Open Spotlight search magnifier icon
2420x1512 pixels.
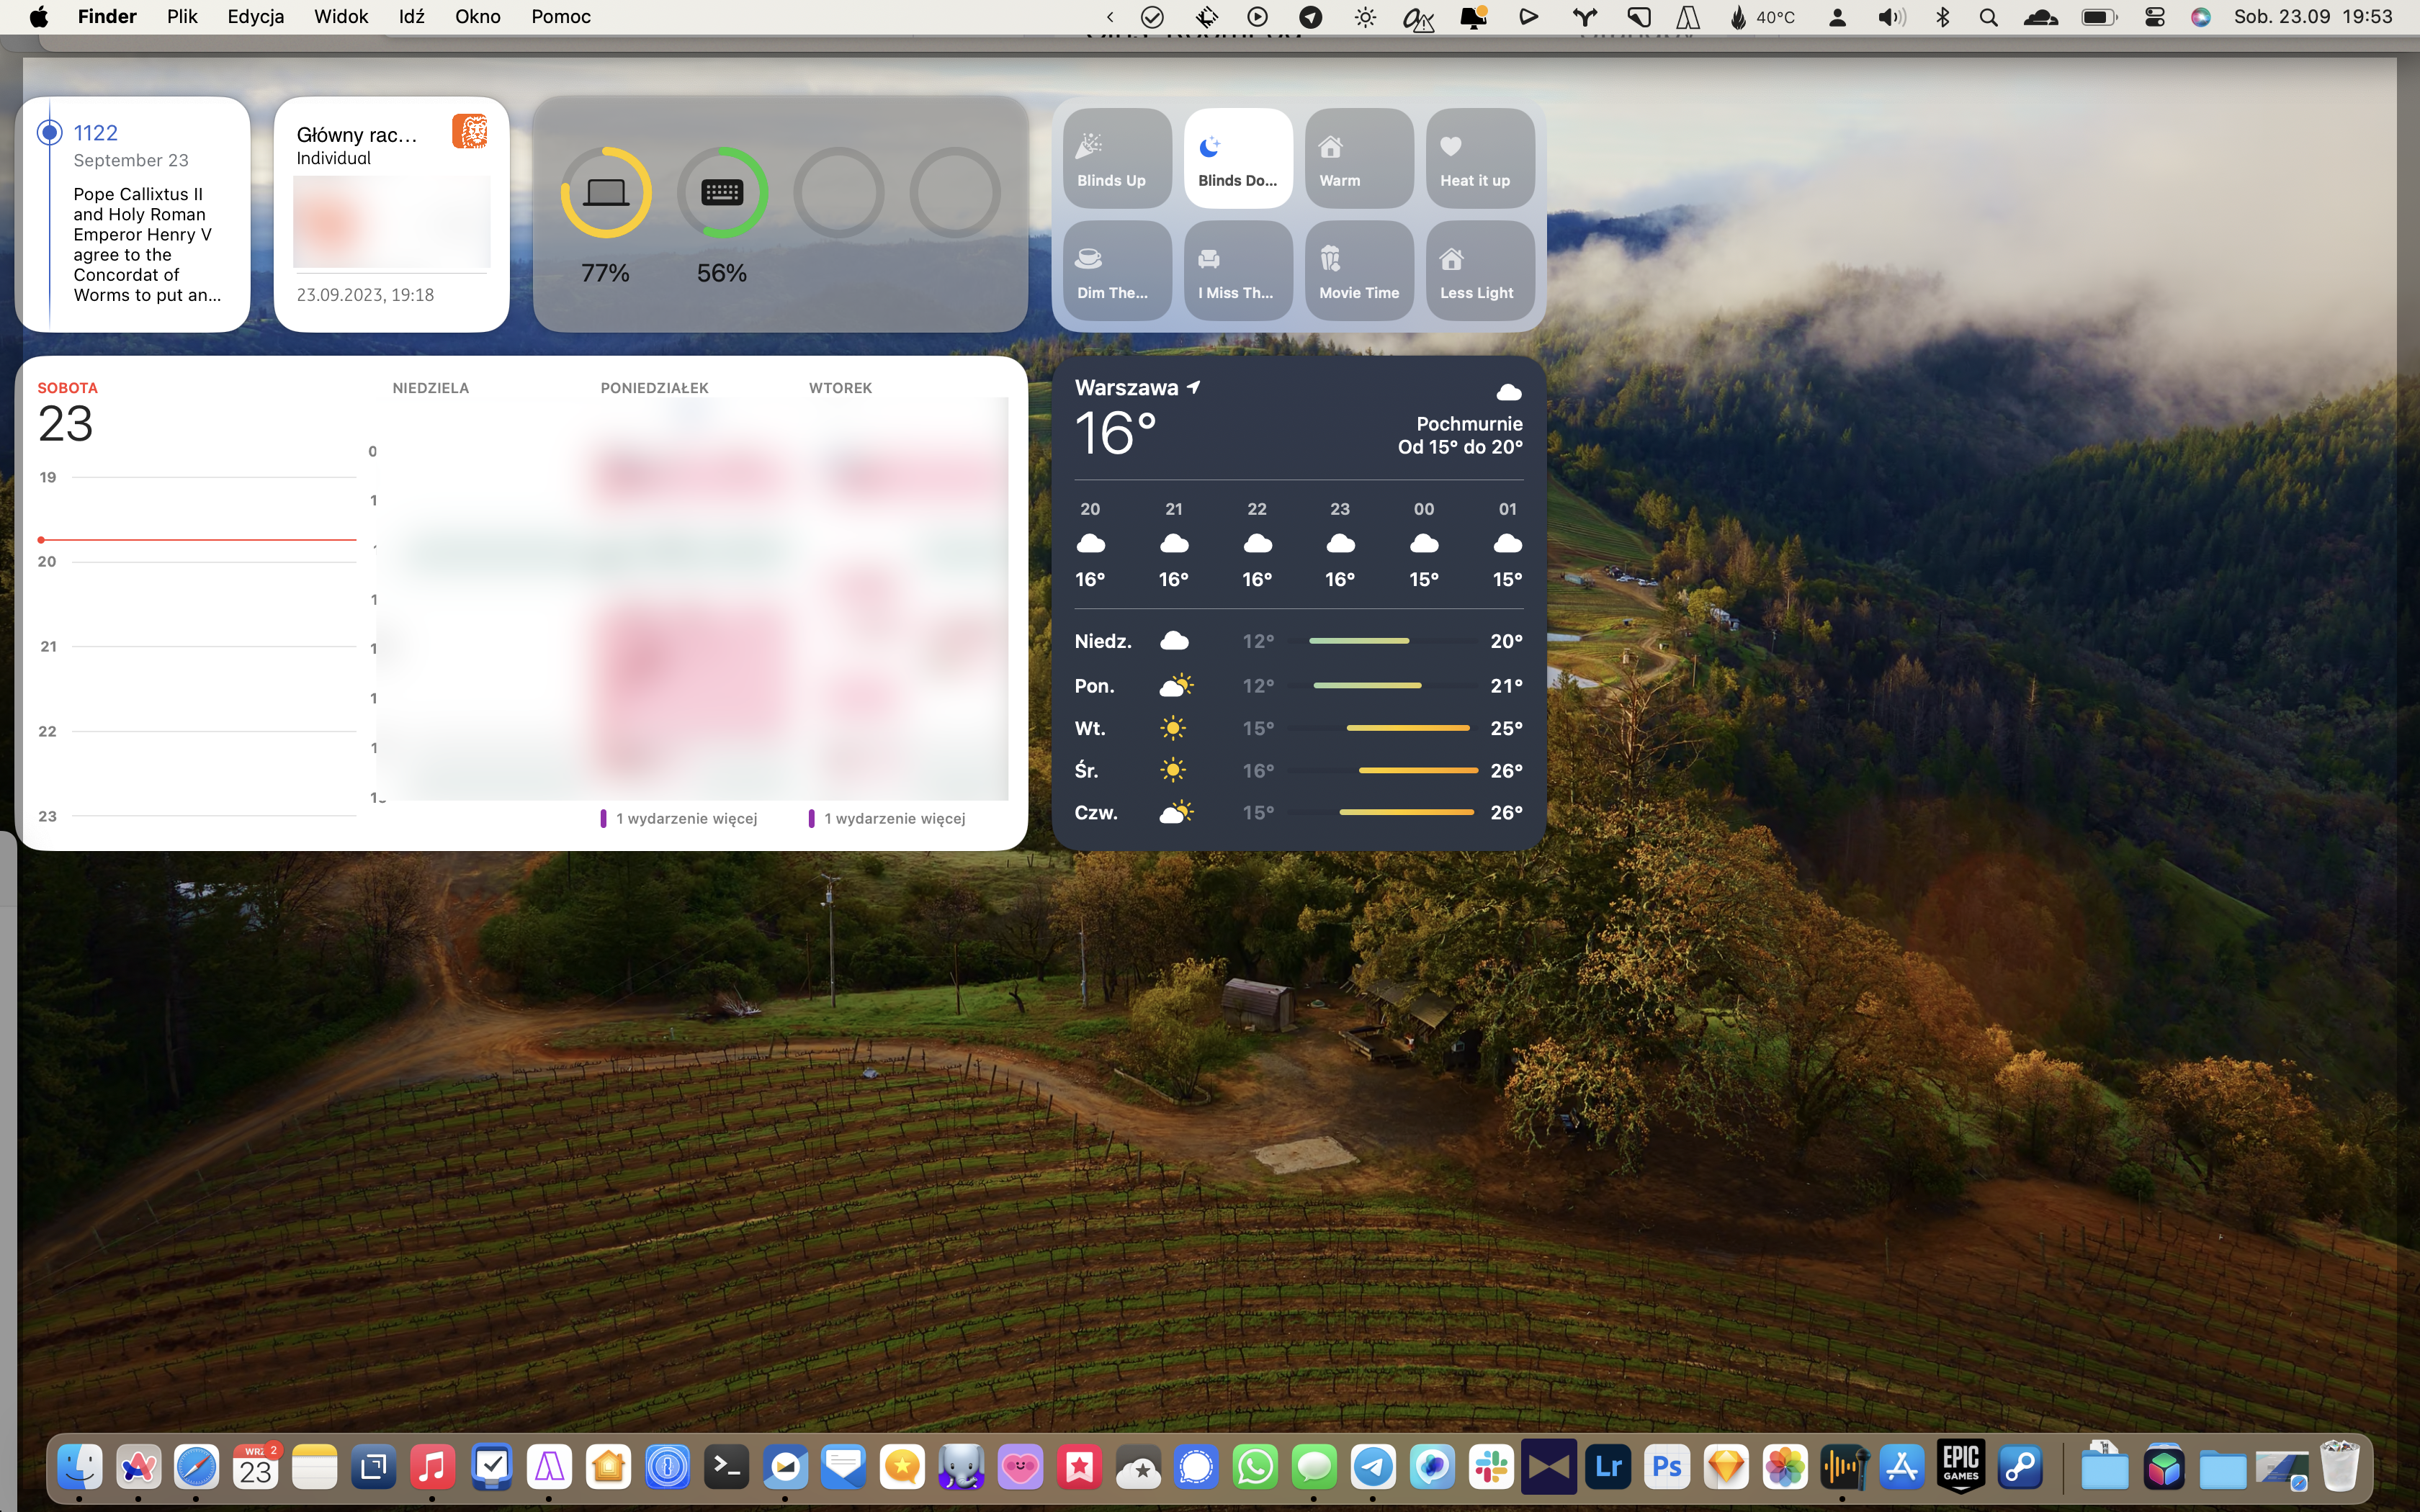[1988, 17]
